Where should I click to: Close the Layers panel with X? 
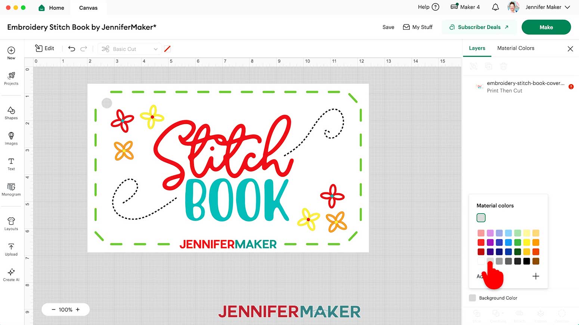570,49
